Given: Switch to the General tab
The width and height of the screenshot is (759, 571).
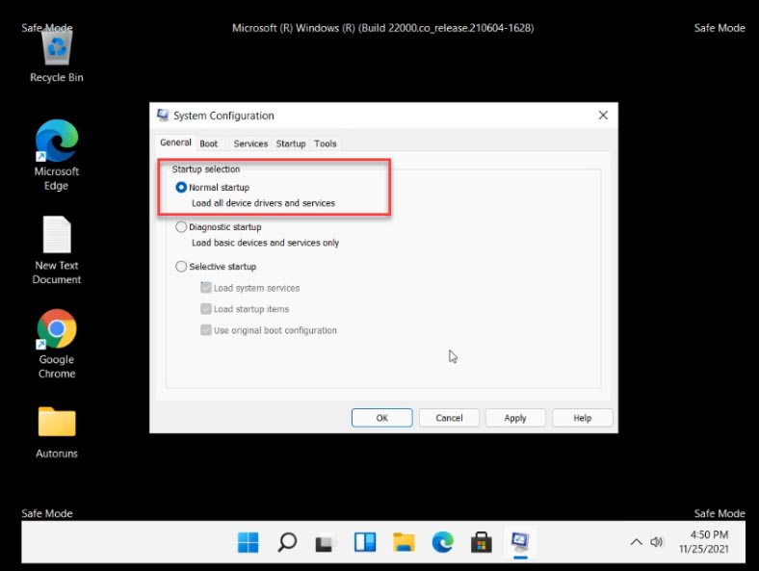Looking at the screenshot, I should (175, 143).
